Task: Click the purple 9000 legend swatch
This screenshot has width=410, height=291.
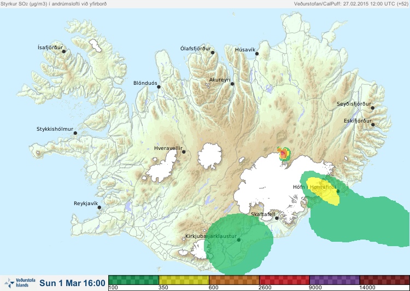Action: (335, 280)
